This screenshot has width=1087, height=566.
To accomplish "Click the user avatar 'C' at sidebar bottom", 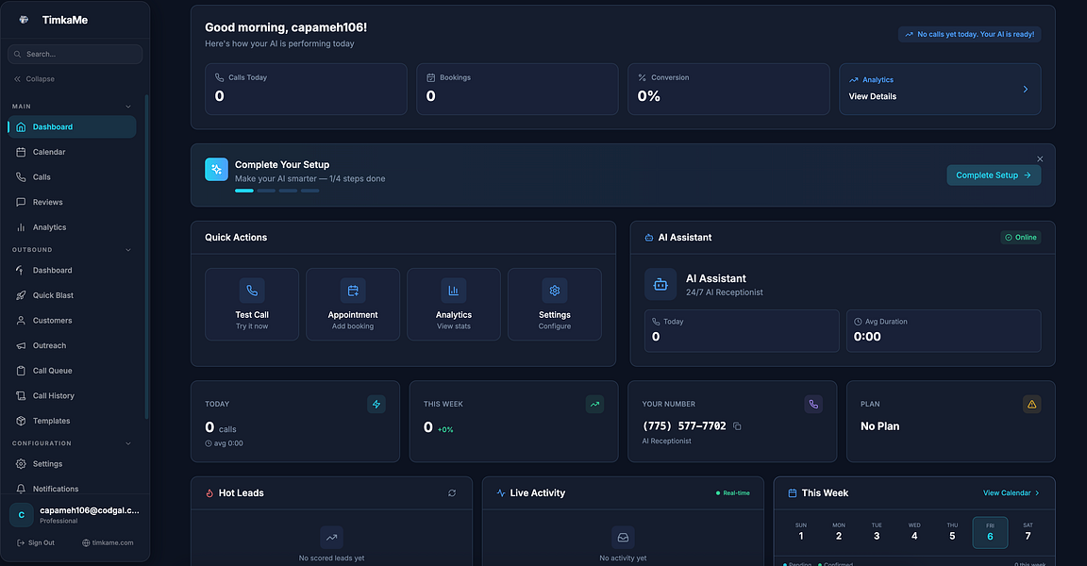I will point(22,515).
